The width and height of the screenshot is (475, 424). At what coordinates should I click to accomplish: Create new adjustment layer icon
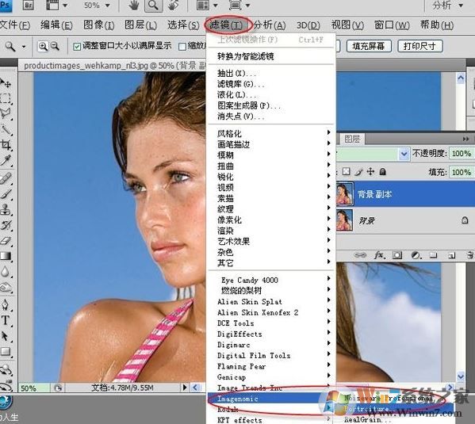[416, 255]
